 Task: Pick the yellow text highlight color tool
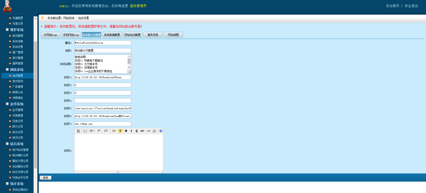(120, 131)
